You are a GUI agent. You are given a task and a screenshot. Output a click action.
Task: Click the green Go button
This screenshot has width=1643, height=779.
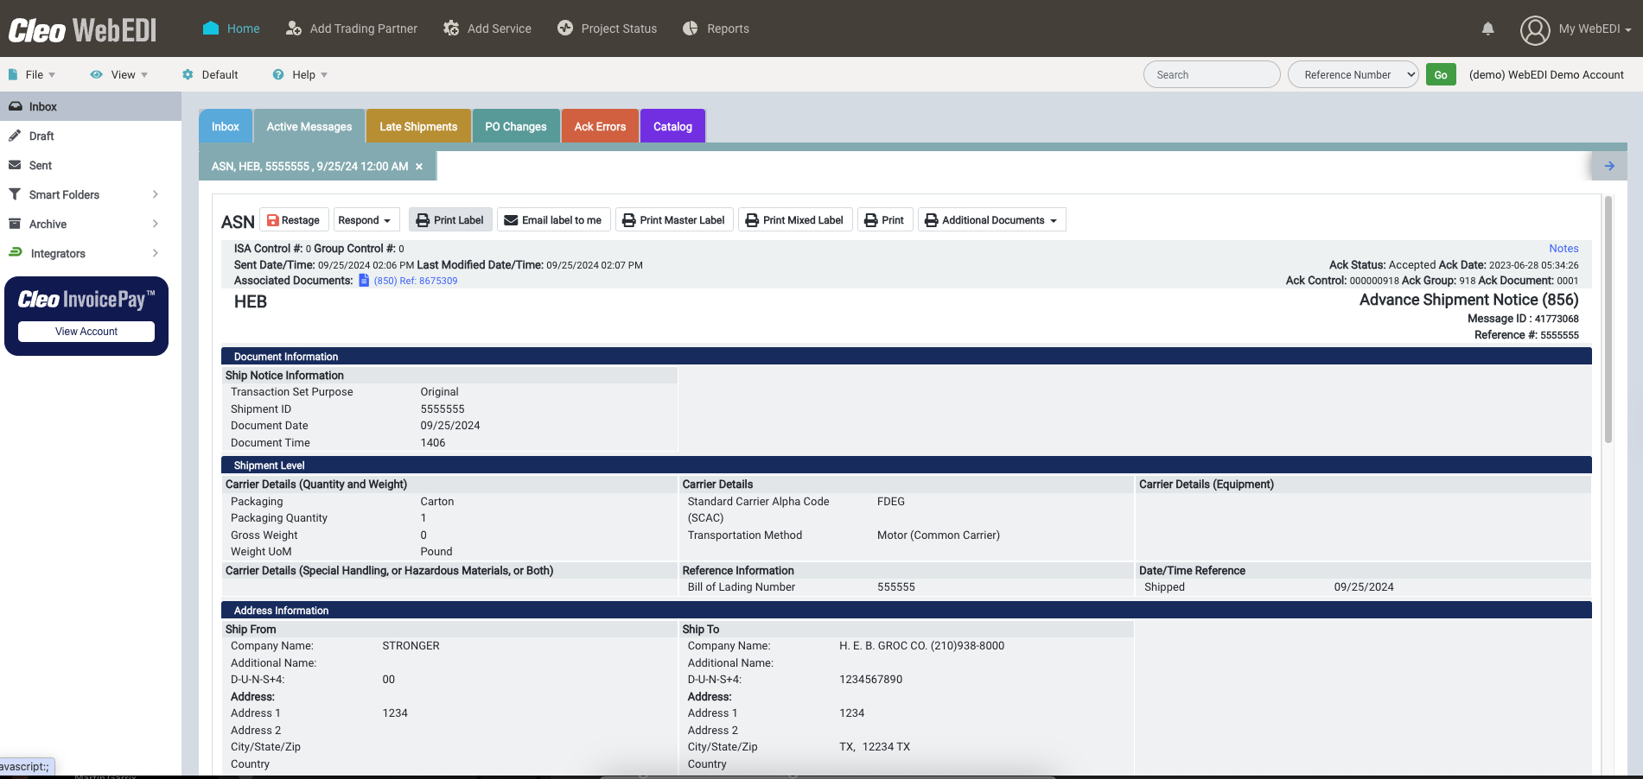1441,75
